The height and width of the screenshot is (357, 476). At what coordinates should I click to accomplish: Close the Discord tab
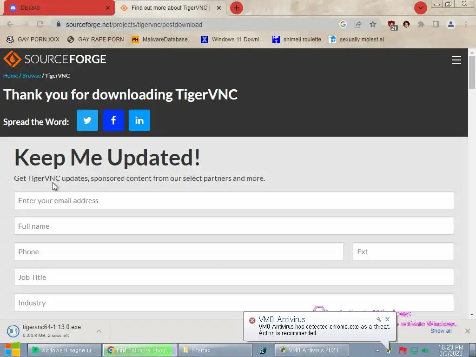point(108,8)
